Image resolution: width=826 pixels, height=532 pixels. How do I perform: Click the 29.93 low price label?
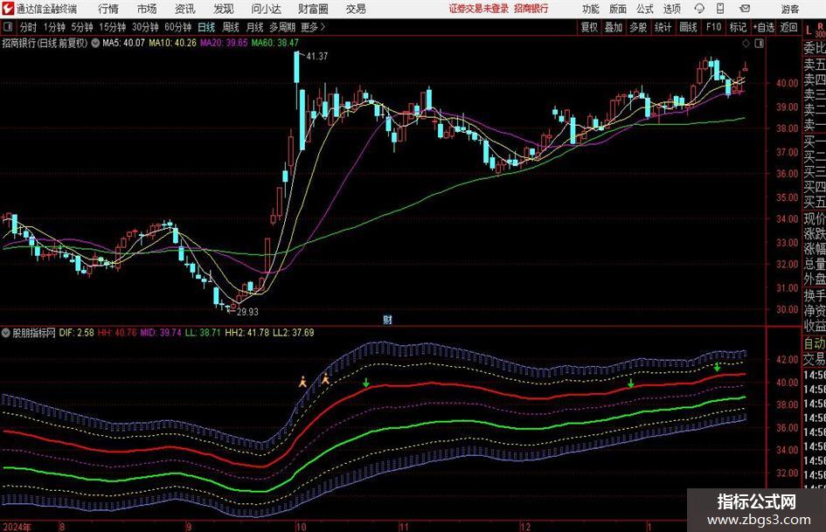click(247, 312)
